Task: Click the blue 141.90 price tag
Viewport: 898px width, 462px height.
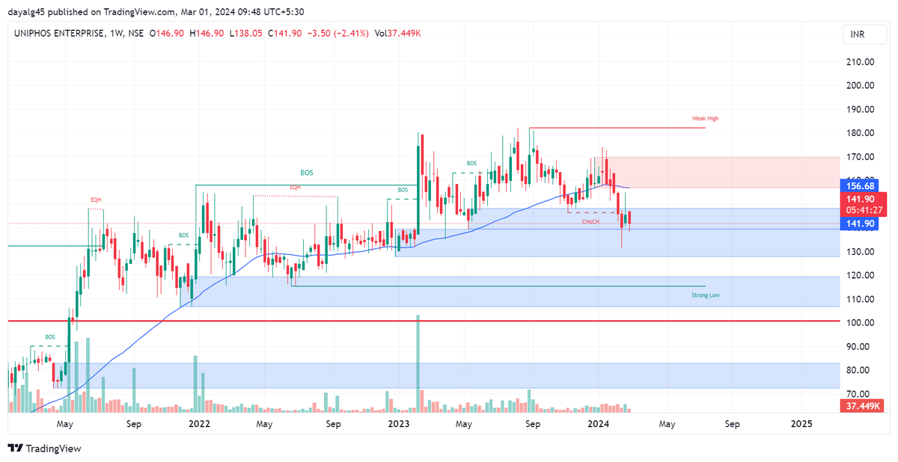Action: [860, 224]
